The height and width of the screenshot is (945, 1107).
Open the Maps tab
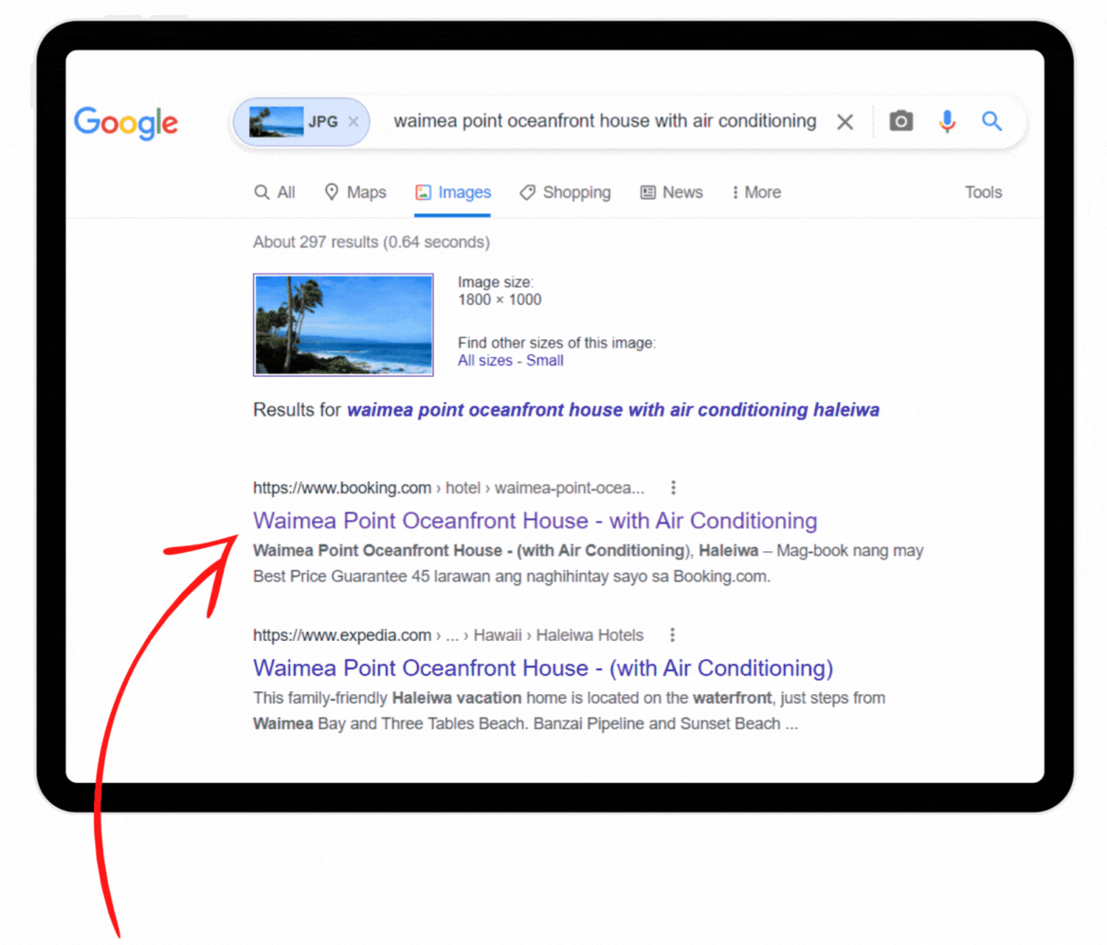(355, 192)
